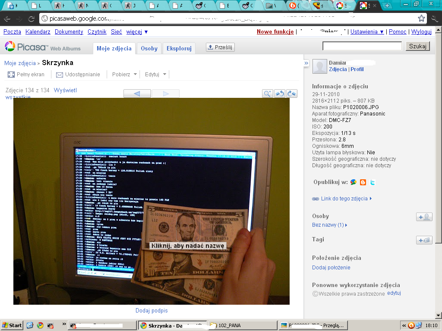Expand Bez nazwy (1) people list
Screen dimensions: 442x331
(x=329, y=225)
